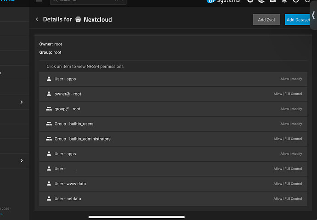317x220 pixels.
Task: Click the Allow | Full Control label for builtin_administrators
Action: tap(288, 139)
